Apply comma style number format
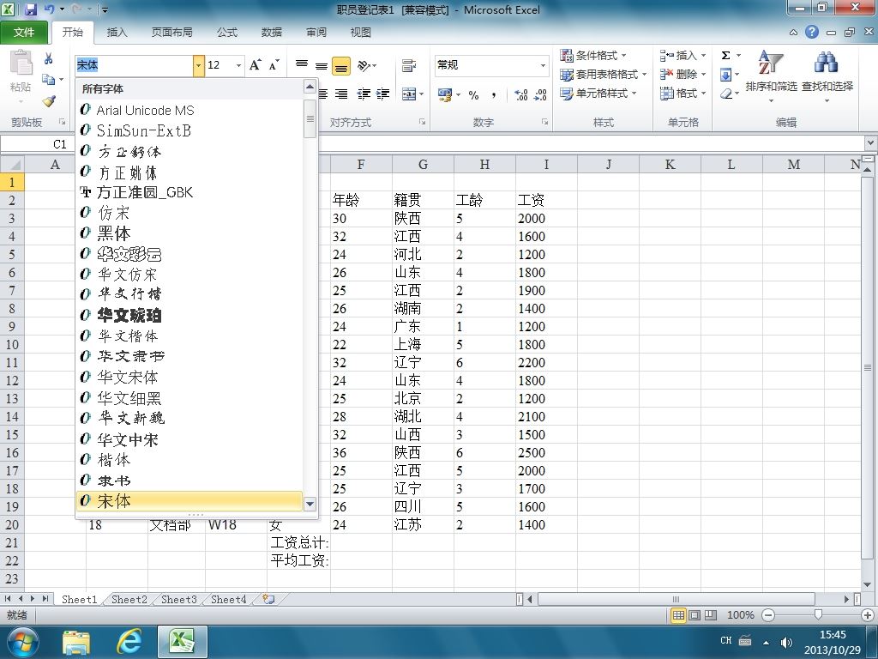Image resolution: width=878 pixels, height=659 pixels. coord(493,94)
